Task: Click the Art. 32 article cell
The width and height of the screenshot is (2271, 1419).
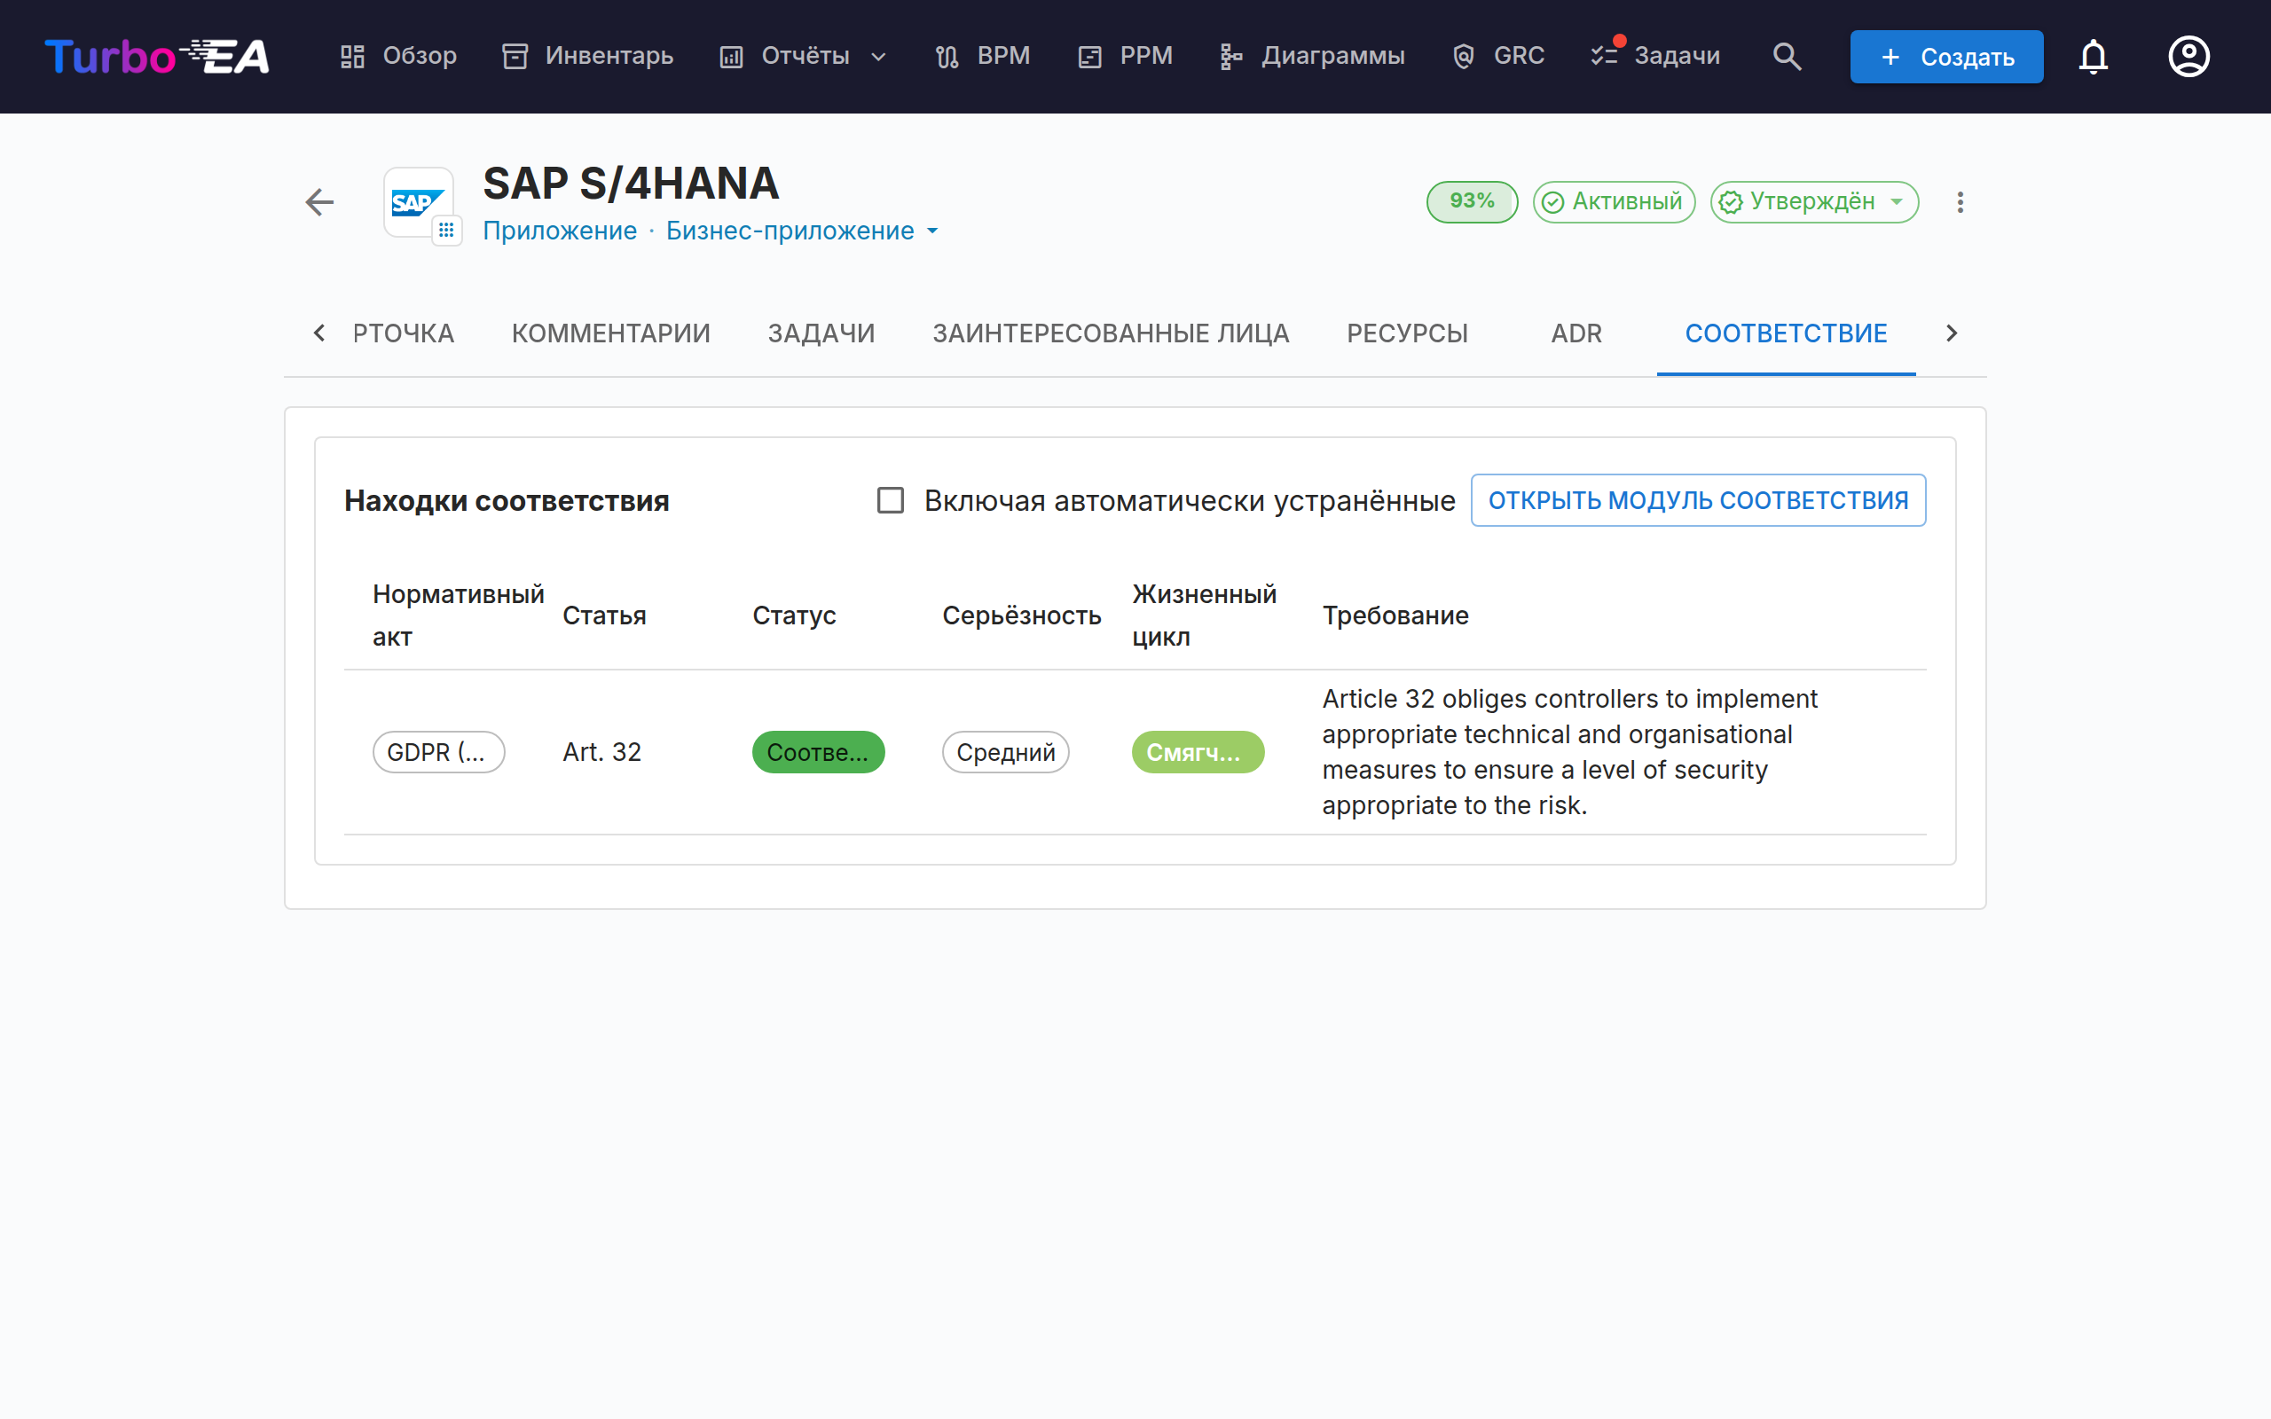Action: click(x=601, y=752)
